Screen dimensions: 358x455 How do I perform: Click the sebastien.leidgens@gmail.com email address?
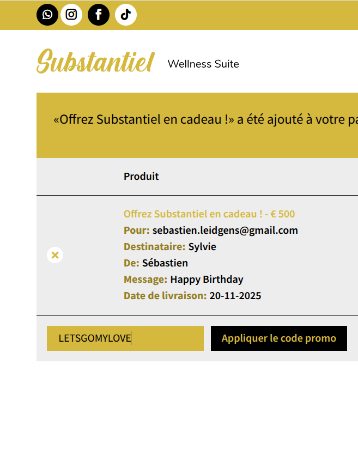point(225,230)
